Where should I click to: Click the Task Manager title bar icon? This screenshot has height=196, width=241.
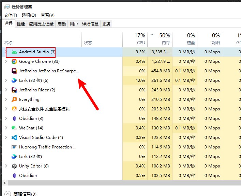(7, 7)
